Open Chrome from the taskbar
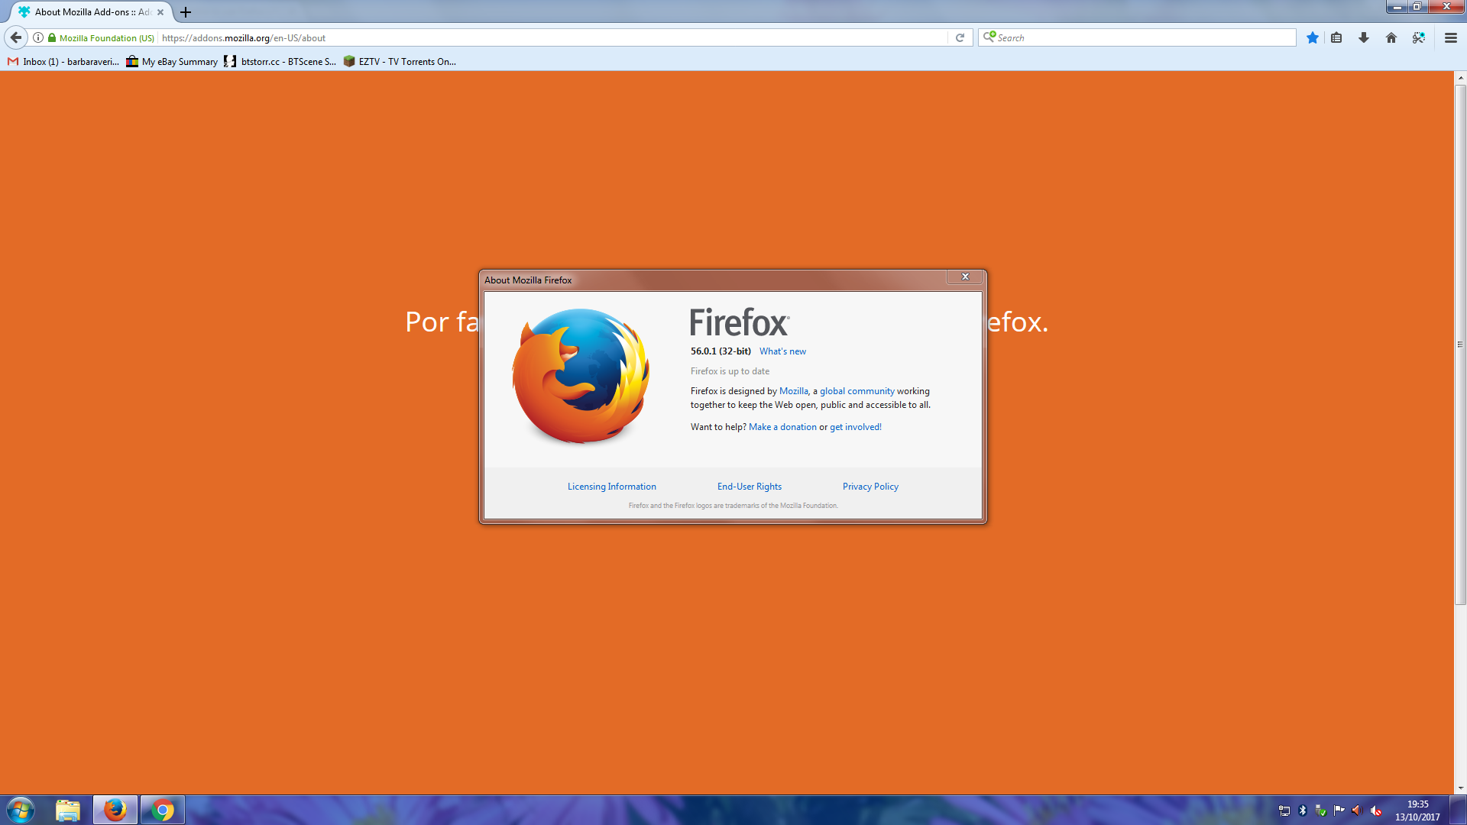 click(162, 810)
